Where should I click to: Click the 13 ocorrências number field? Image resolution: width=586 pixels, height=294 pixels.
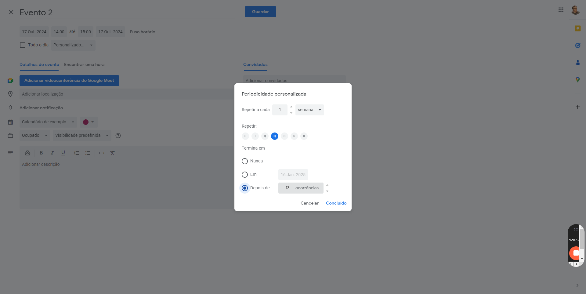tap(301, 188)
